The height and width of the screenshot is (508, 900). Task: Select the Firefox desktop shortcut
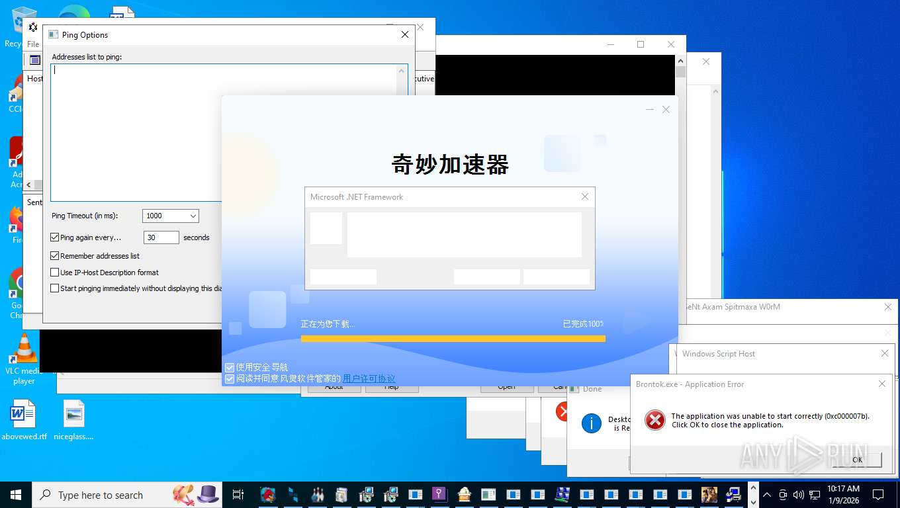[16, 225]
